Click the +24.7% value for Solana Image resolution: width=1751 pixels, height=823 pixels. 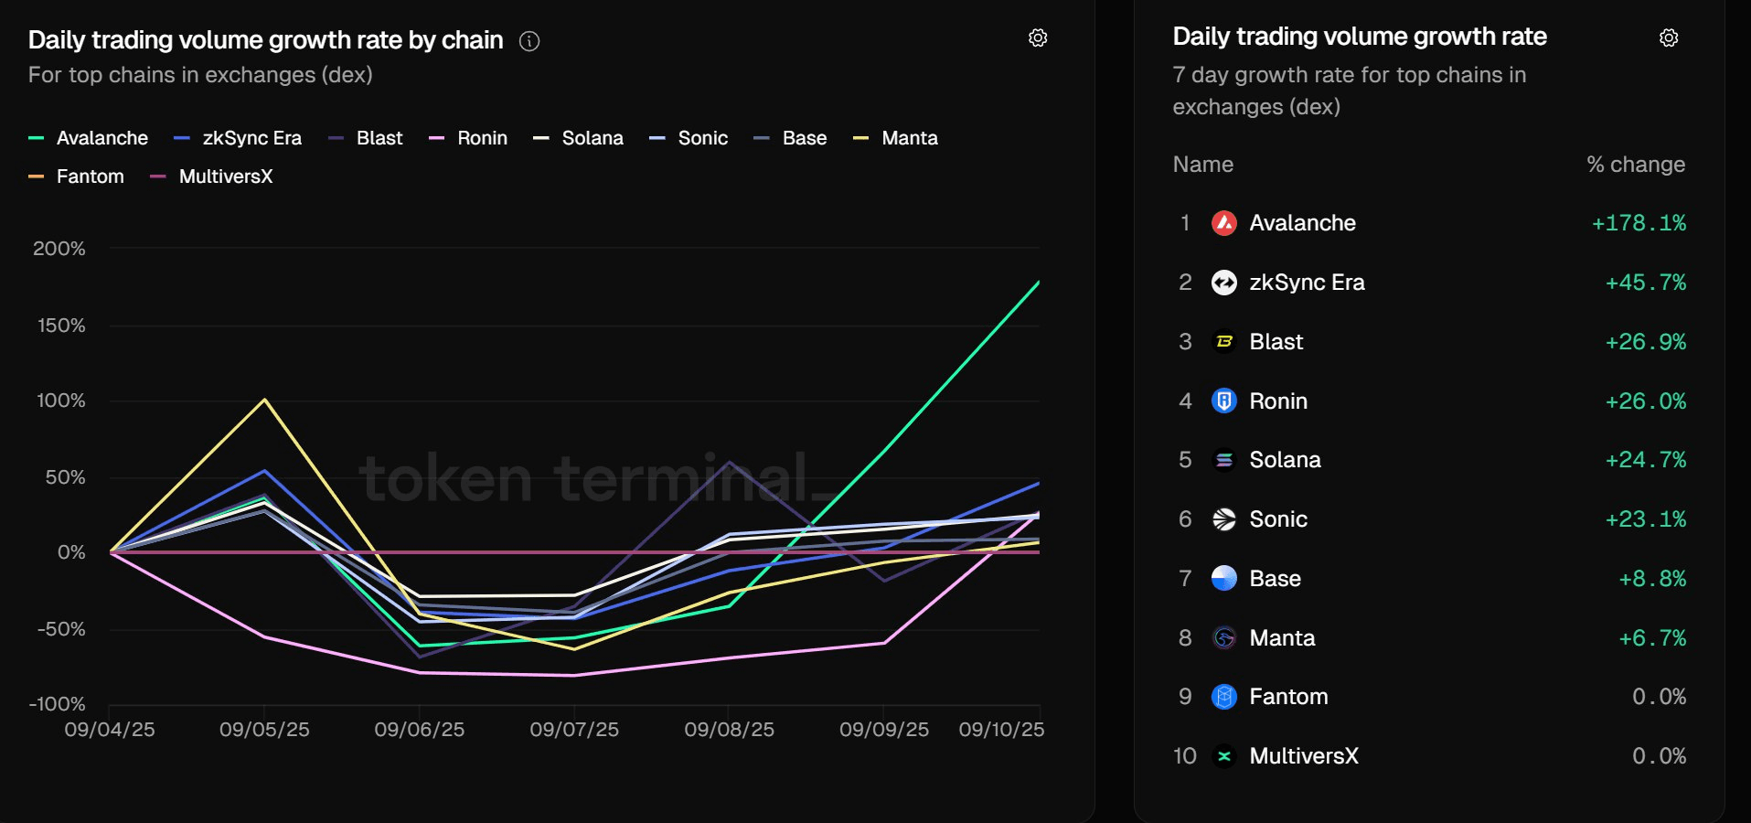pos(1646,460)
